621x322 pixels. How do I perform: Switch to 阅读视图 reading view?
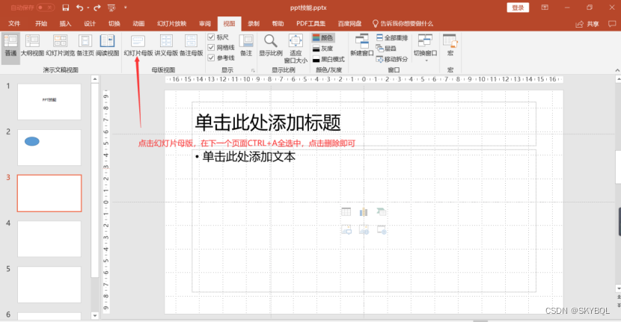pyautogui.click(x=107, y=45)
